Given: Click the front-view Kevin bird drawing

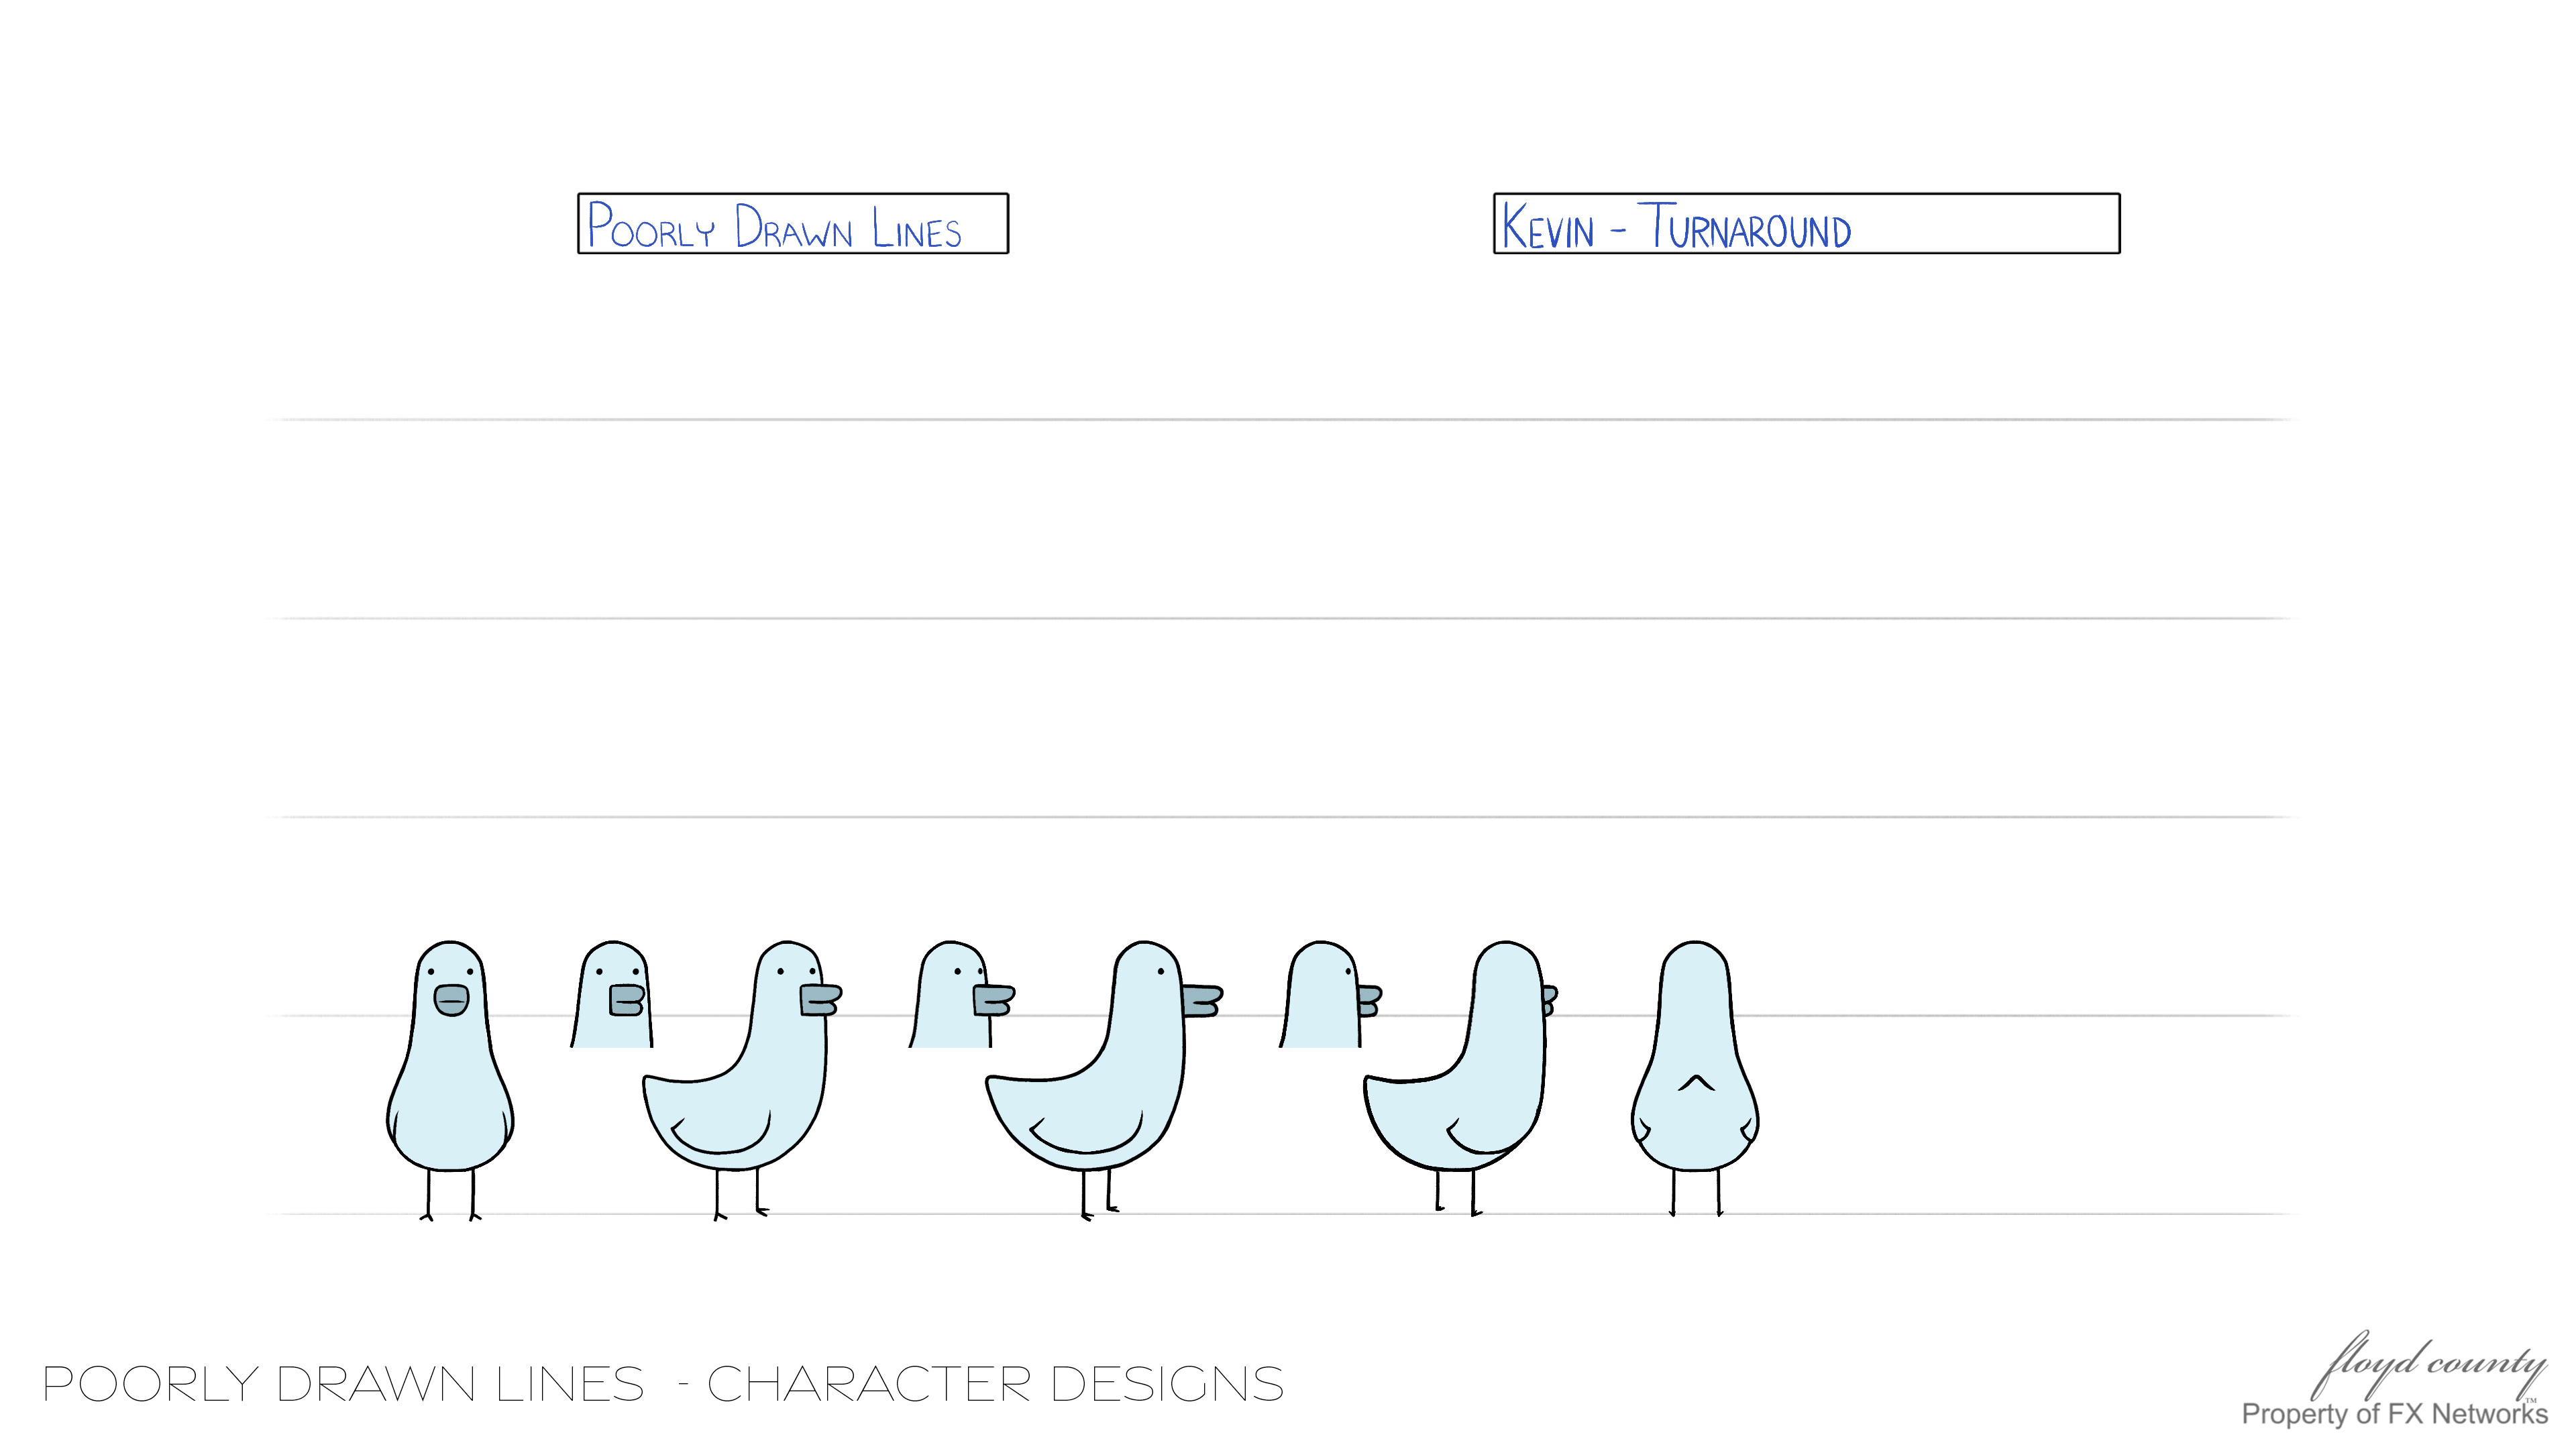Looking at the screenshot, I should [450, 1080].
